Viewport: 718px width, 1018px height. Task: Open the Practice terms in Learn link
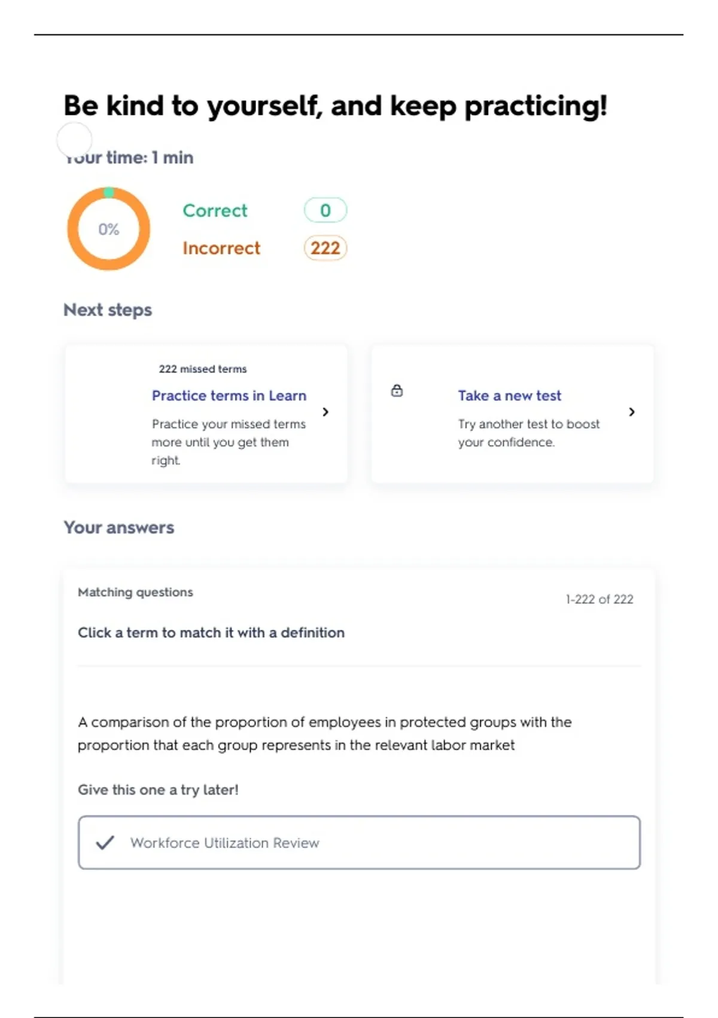click(229, 396)
